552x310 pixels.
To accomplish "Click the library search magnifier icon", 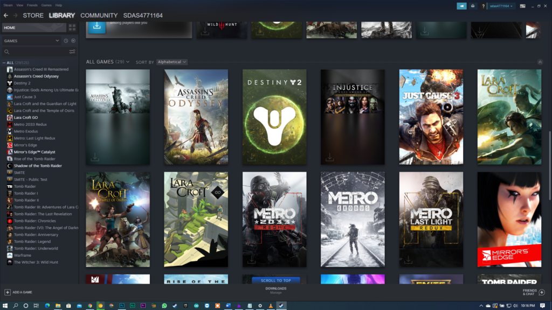I will pos(6,52).
